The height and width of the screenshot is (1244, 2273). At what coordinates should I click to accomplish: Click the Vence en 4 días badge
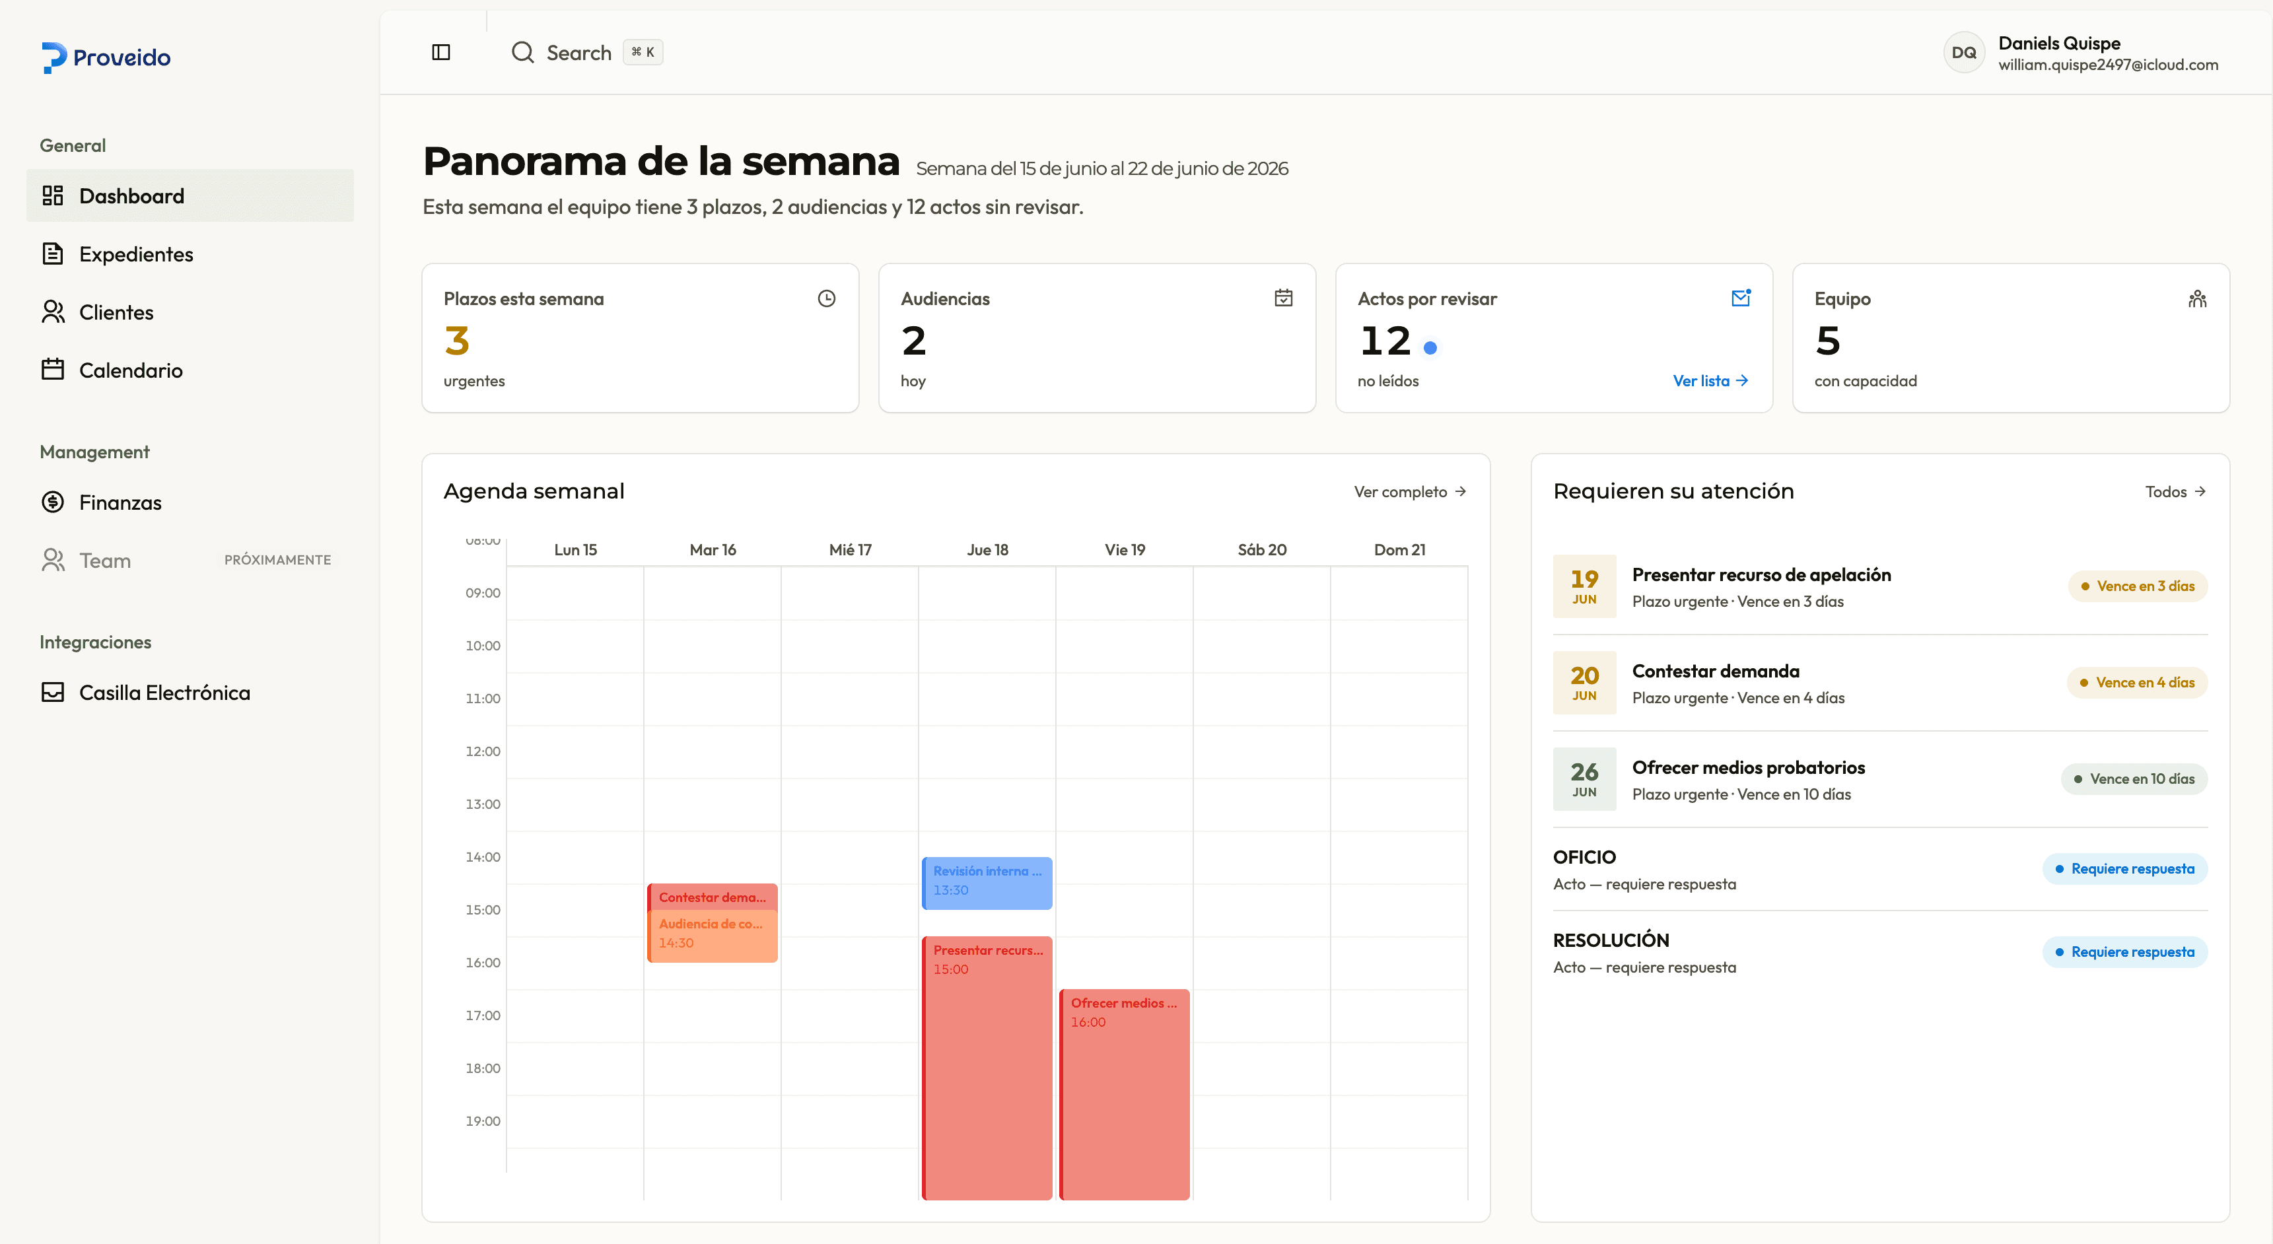coord(2137,682)
